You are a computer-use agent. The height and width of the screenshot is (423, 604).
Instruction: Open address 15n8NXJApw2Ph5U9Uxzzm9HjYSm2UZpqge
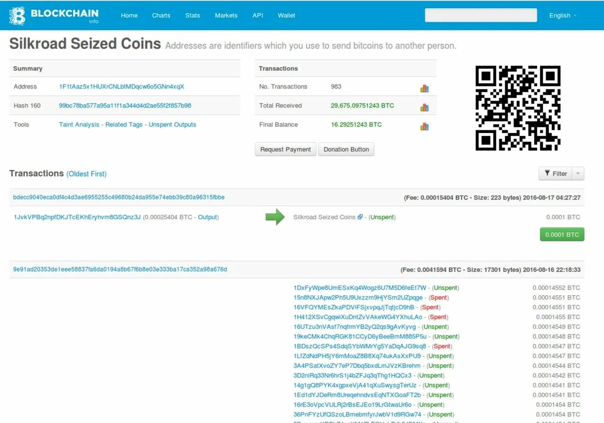click(x=358, y=298)
